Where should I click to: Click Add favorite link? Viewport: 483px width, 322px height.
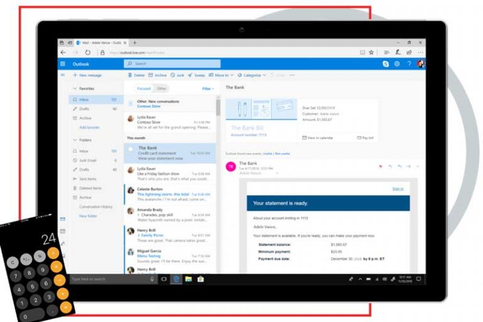(89, 128)
